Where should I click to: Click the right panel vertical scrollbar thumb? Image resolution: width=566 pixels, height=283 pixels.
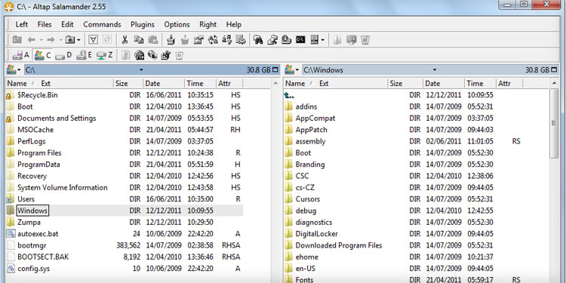(x=554, y=123)
